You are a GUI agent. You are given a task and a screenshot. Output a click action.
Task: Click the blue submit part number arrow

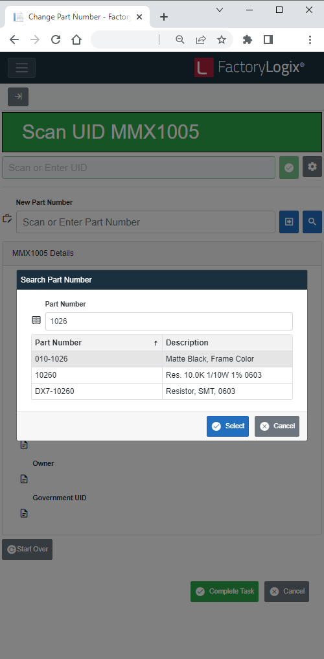pos(289,222)
